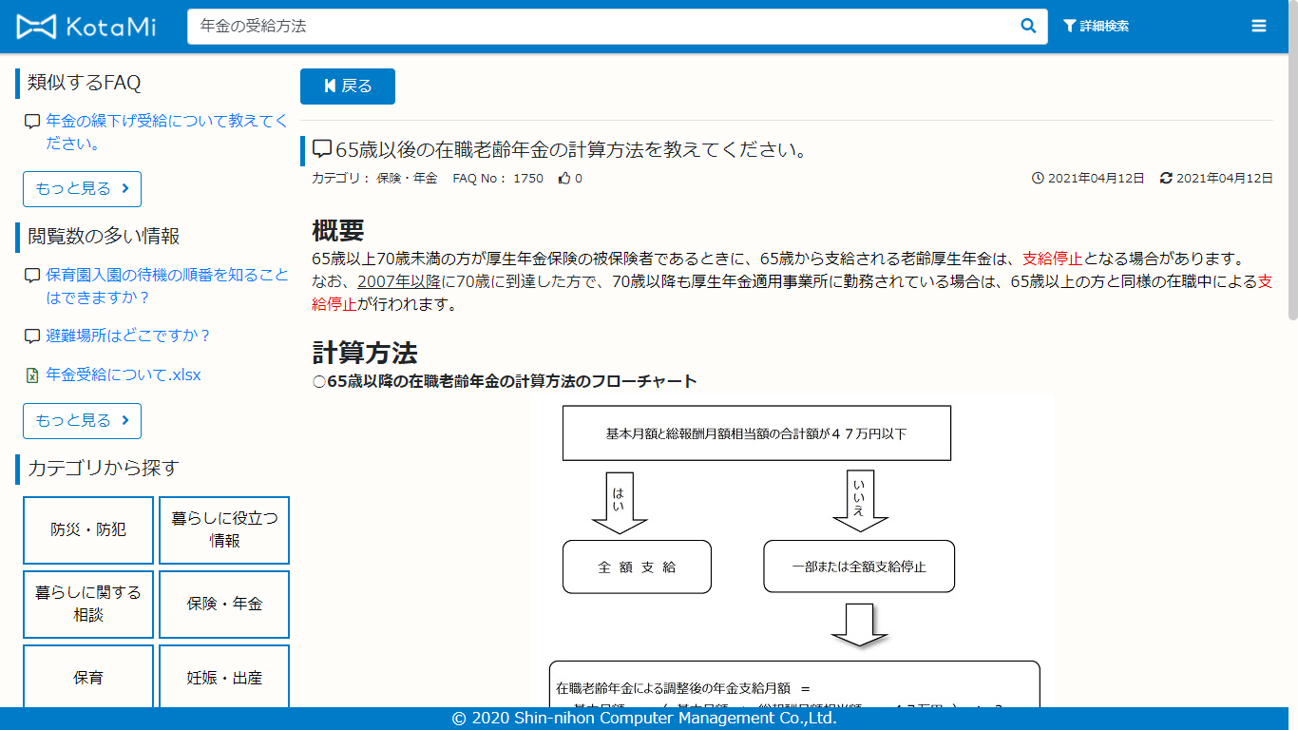Image resolution: width=1298 pixels, height=730 pixels.
Task: Open the hamburger menu
Action: pyautogui.click(x=1259, y=27)
